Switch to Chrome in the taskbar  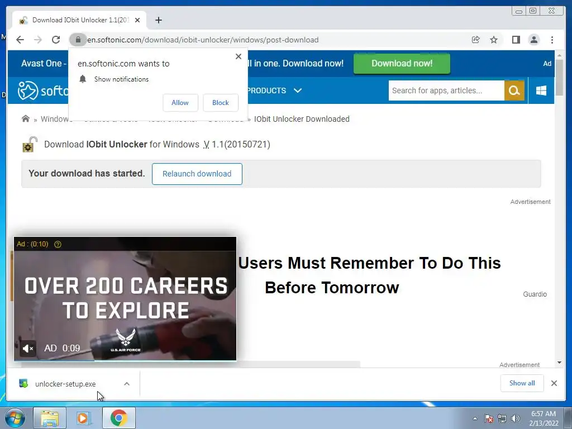(x=118, y=418)
